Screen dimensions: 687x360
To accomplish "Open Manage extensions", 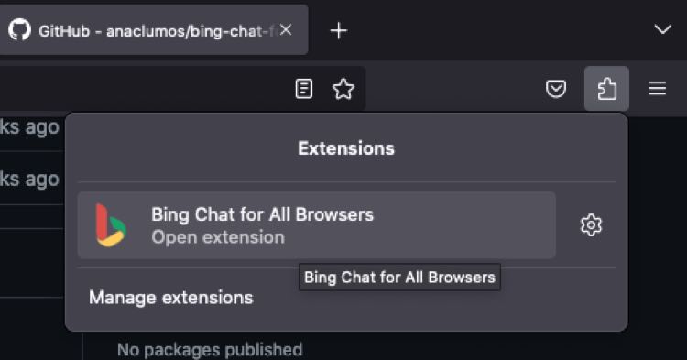I will 171,298.
